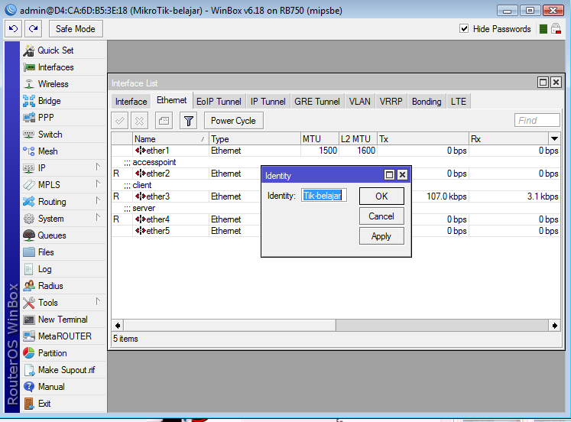Click the Enable checkmark toolbar icon
The image size is (571, 422).
pos(120,121)
